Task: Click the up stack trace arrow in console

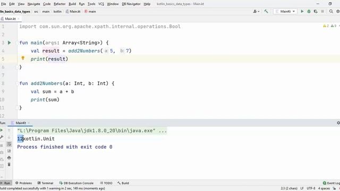Action: click(9, 130)
